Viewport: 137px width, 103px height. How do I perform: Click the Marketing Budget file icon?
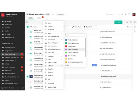(31, 82)
